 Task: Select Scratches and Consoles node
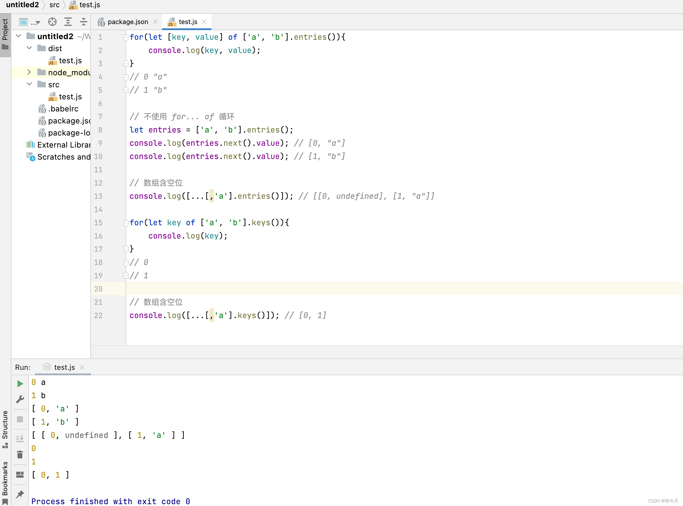(x=58, y=157)
